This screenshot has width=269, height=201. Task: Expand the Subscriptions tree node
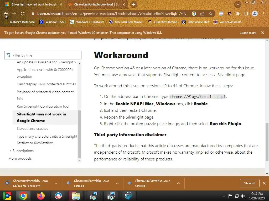(10, 150)
